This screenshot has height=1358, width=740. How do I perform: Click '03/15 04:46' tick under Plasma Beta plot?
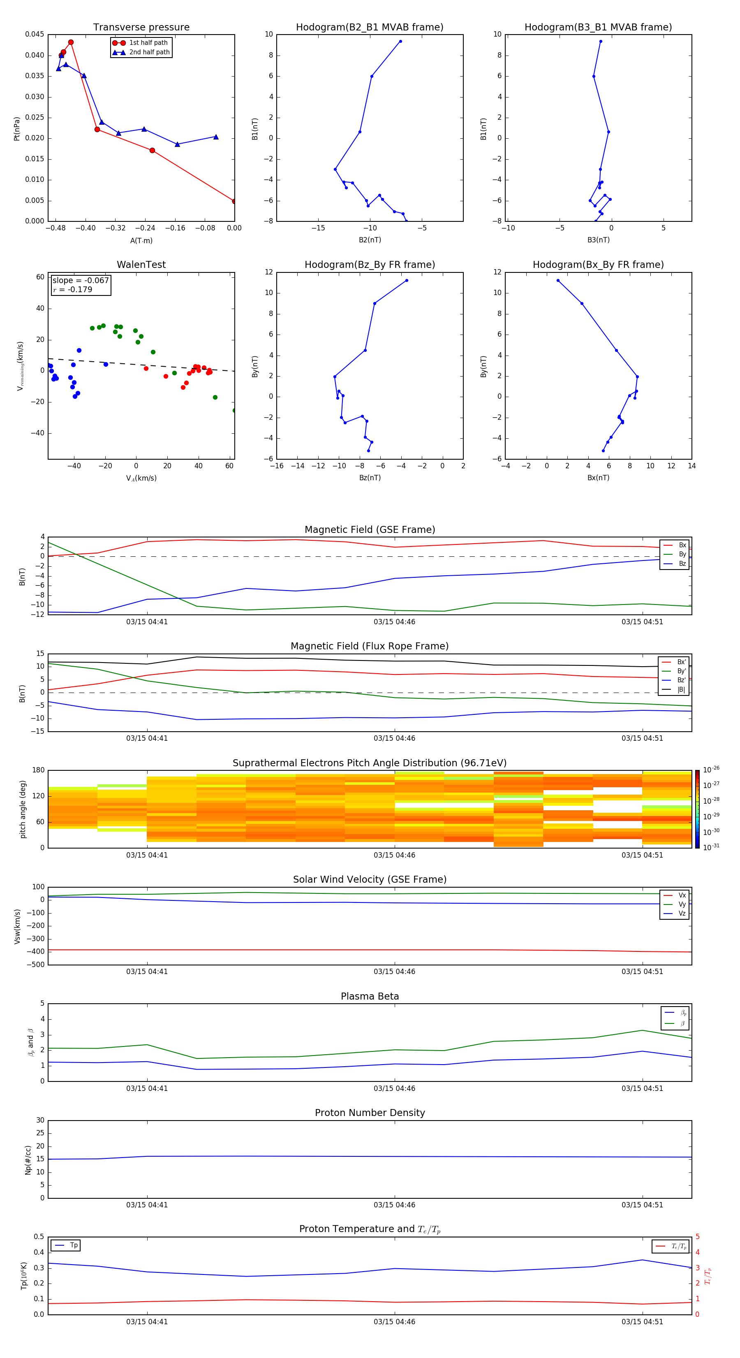click(x=395, y=1088)
